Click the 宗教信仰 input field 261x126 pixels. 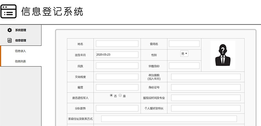(184, 66)
